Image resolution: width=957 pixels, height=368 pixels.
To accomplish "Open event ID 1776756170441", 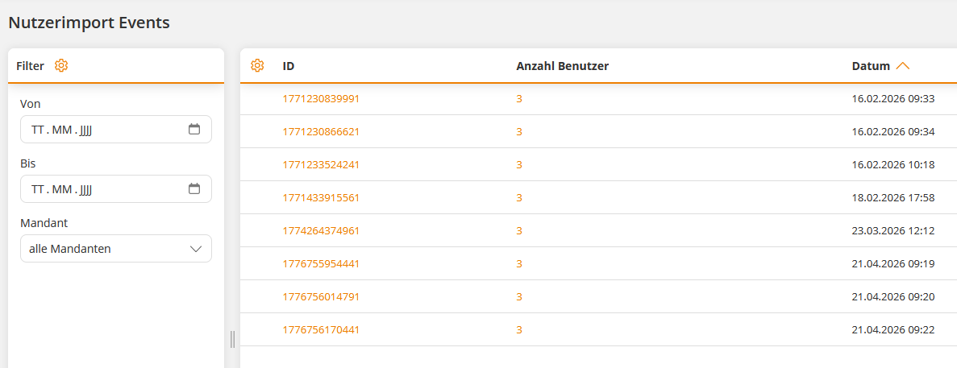I will pyautogui.click(x=321, y=330).
